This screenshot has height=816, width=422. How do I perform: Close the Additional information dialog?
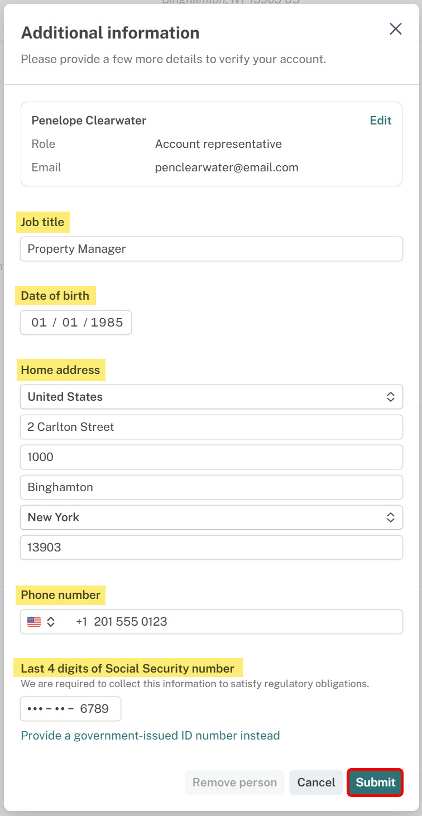click(x=396, y=29)
